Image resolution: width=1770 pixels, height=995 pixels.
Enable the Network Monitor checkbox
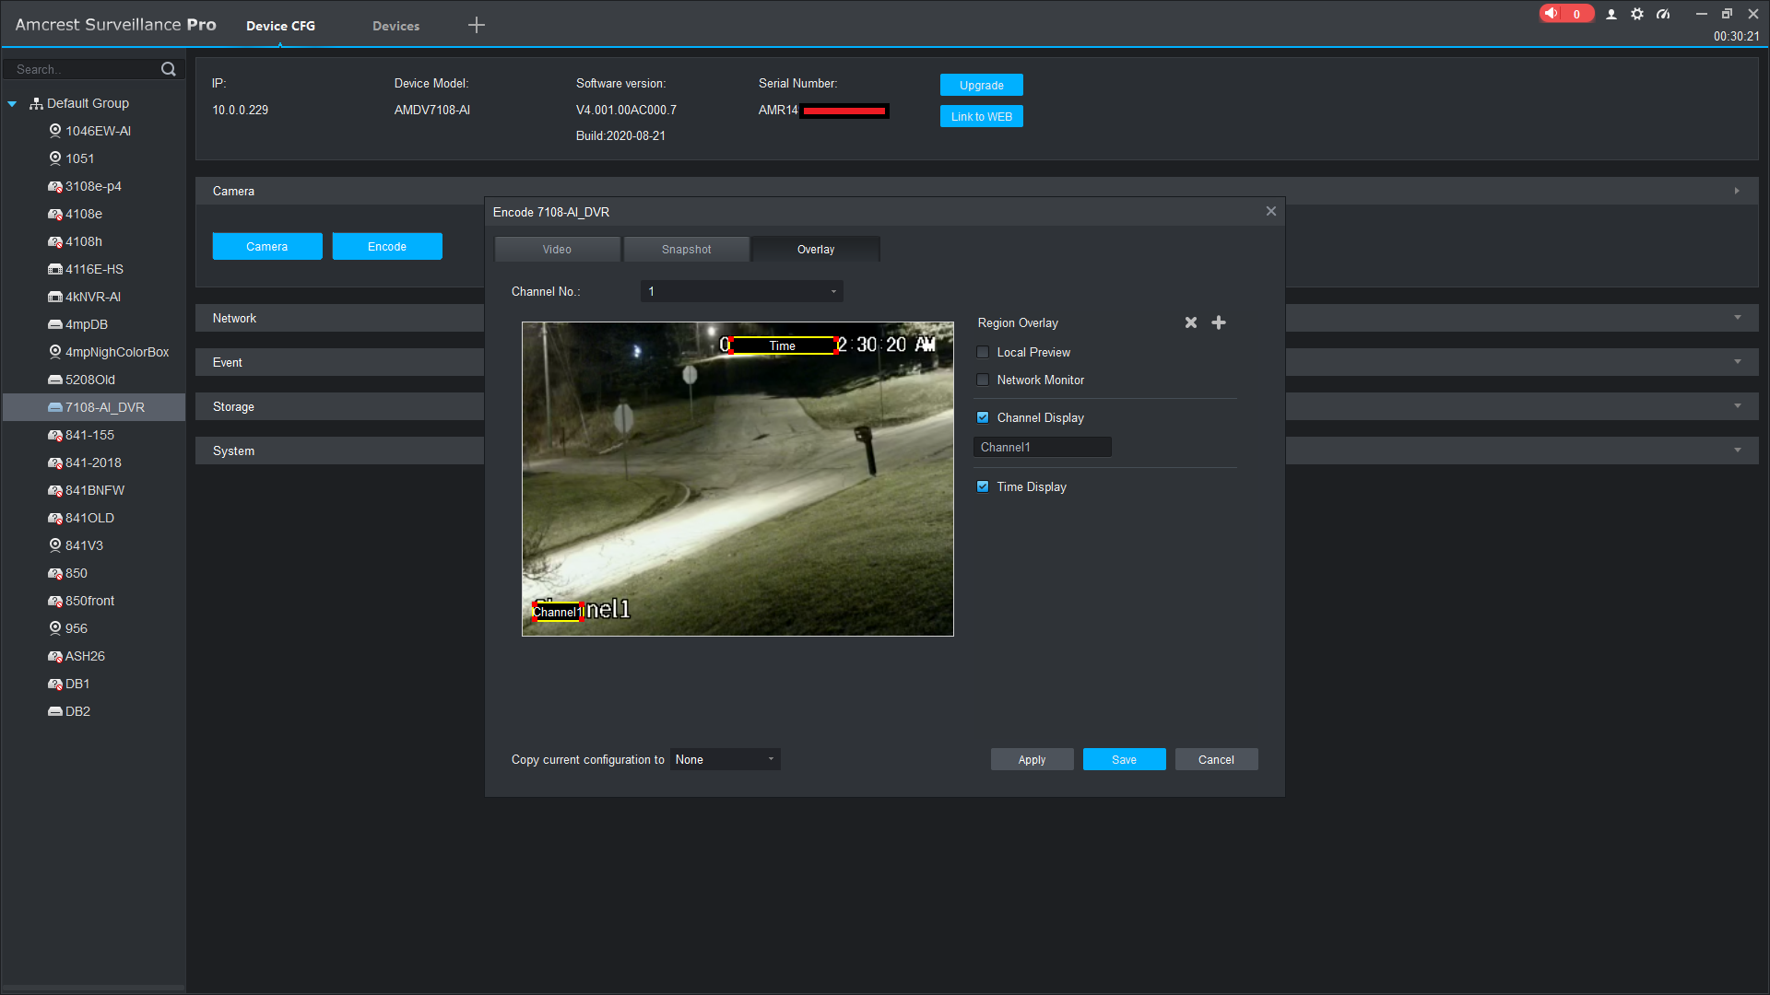tap(983, 380)
